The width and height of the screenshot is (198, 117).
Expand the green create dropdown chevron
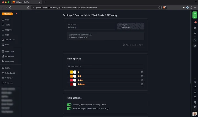(x=195, y=17)
